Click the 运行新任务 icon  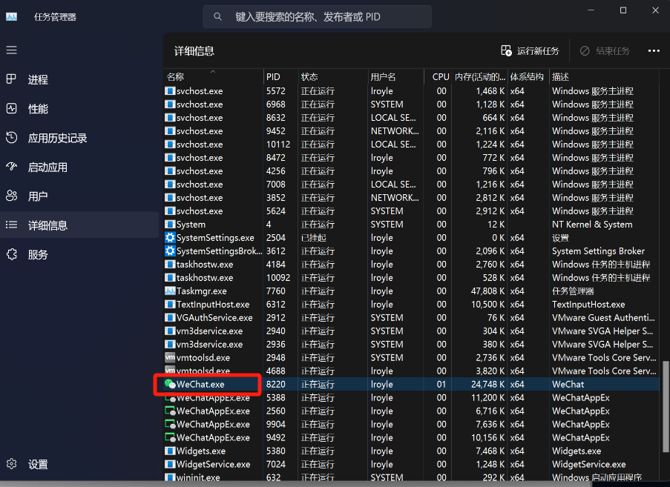tap(506, 51)
